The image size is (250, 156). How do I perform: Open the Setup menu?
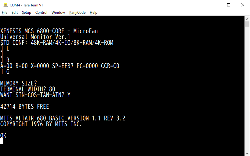pyautogui.click(x=27, y=13)
